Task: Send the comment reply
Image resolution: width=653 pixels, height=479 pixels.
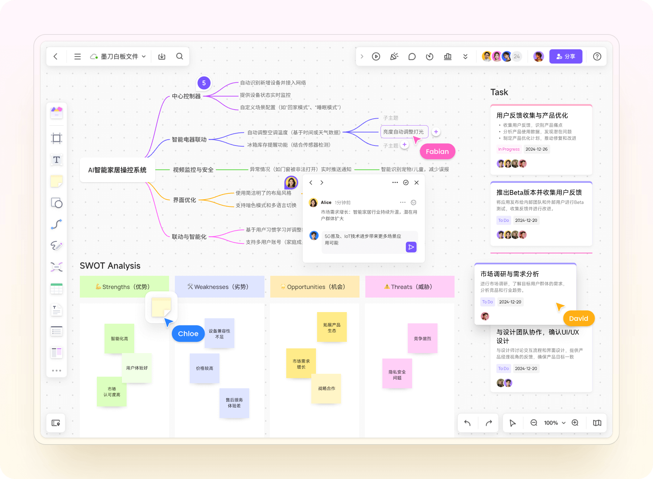Action: [411, 247]
